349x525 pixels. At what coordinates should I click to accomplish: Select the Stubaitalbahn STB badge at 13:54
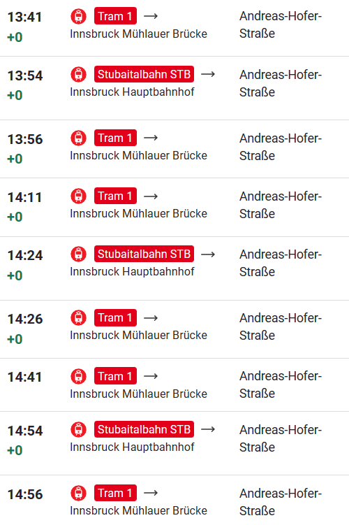144,74
